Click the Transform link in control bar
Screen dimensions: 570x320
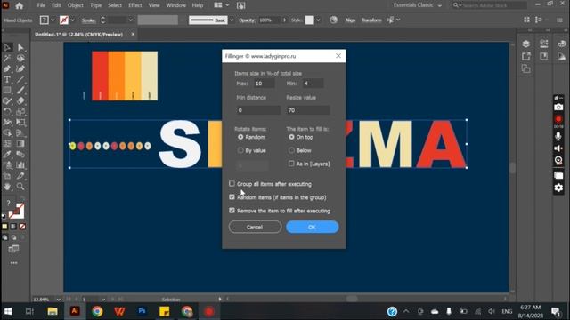coord(371,20)
